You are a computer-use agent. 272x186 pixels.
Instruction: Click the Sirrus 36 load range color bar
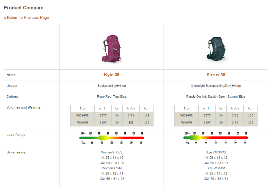(x=216, y=138)
